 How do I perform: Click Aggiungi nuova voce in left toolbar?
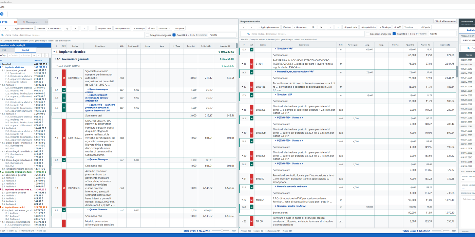point(22,28)
